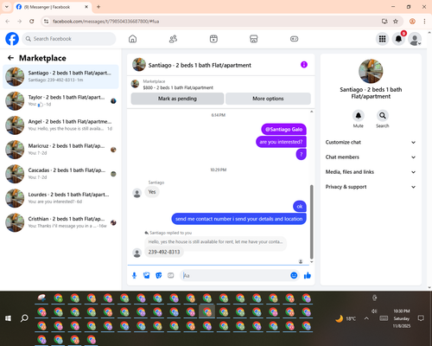Click Santiago's avatar beside the Yes message
Image resolution: width=432 pixels, height=346 pixels.
tap(137, 193)
